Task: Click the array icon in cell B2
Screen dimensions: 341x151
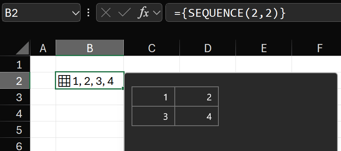Action: click(x=64, y=81)
